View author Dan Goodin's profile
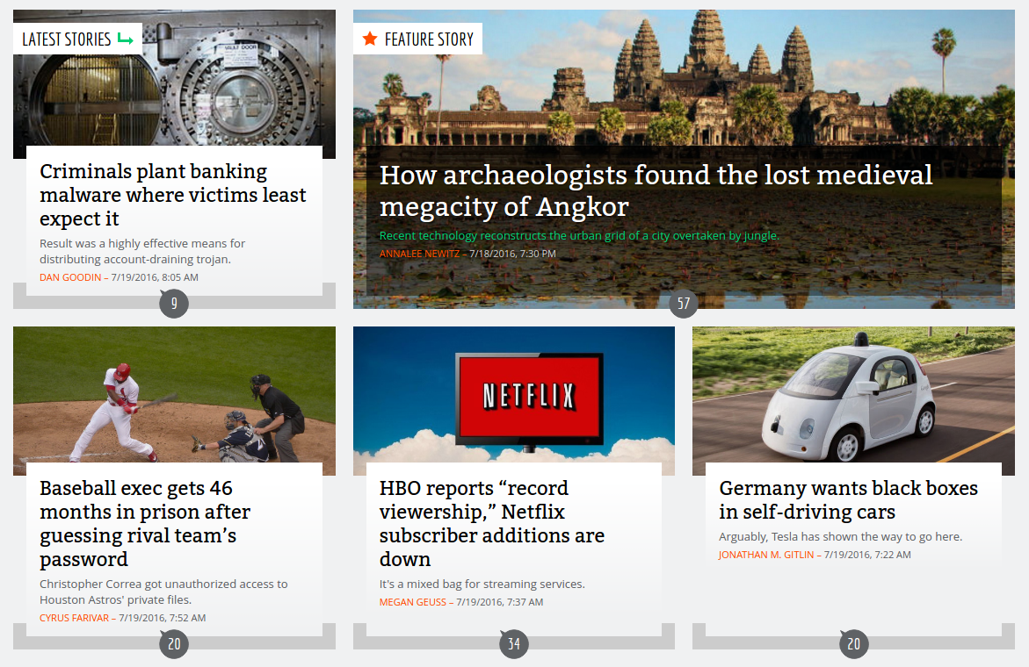This screenshot has width=1029, height=667. click(70, 277)
